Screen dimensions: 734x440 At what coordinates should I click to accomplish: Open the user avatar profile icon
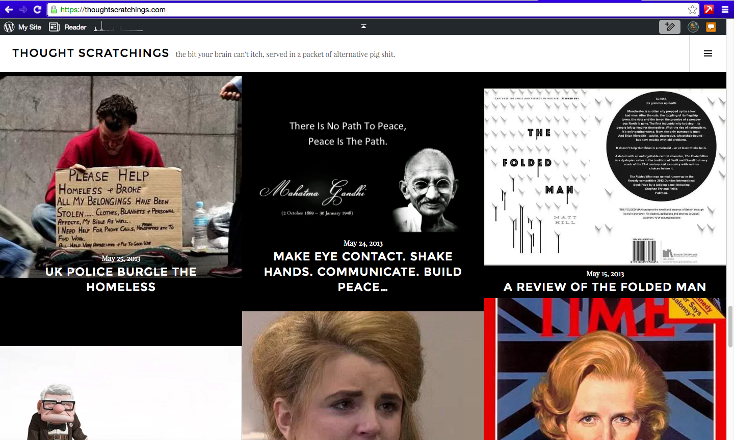pos(693,27)
